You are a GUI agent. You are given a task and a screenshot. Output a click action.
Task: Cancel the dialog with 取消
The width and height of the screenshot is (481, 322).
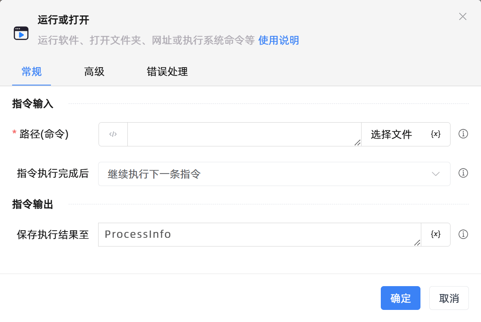click(x=449, y=298)
